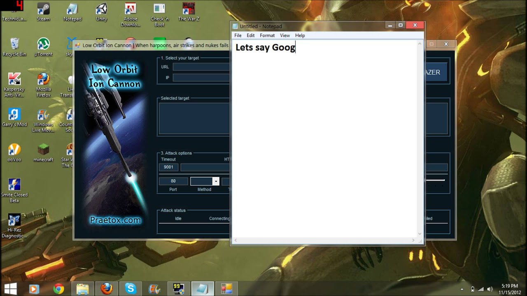Viewport: 527px width, 296px height.
Task: Click the Timeout field showing 9001
Action: [168, 167]
